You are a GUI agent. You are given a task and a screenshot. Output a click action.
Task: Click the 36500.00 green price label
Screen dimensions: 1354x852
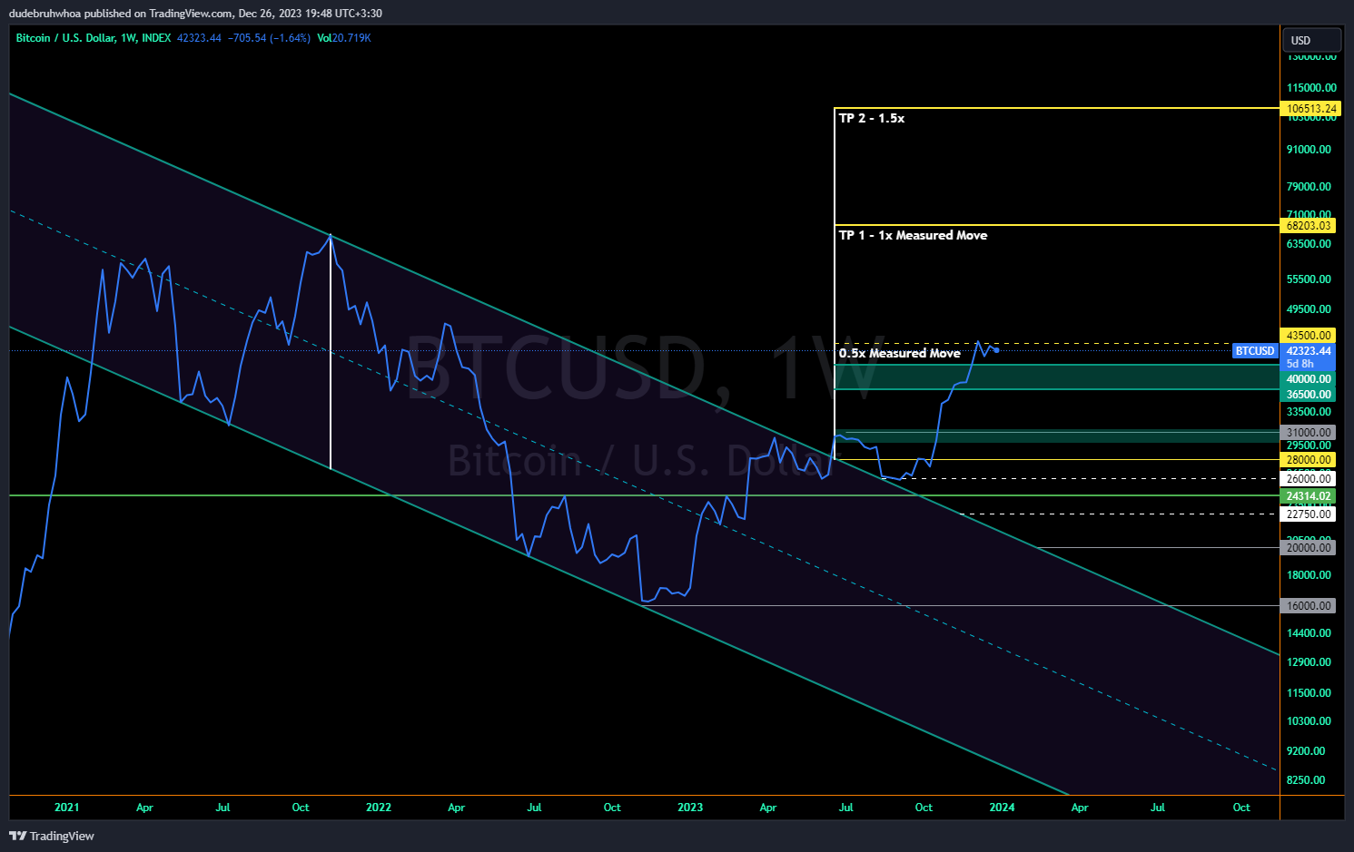(x=1309, y=395)
